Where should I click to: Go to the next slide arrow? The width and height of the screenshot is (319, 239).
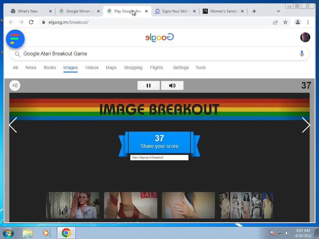[306, 125]
